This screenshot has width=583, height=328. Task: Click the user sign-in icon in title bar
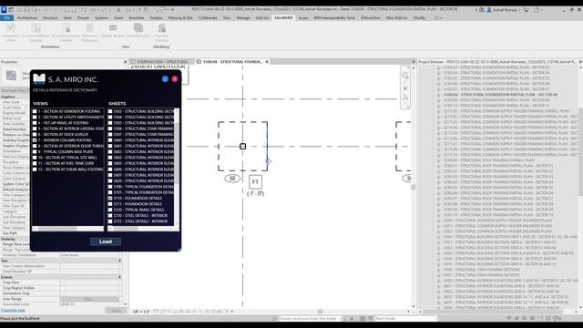(489, 10)
